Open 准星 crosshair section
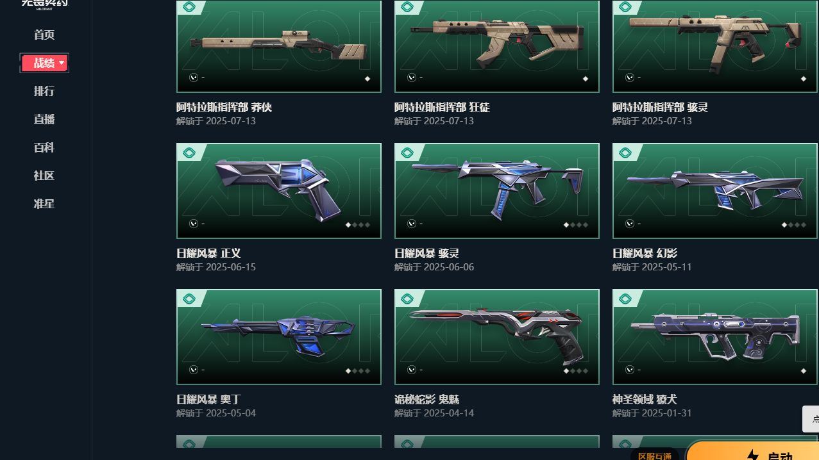 click(44, 204)
